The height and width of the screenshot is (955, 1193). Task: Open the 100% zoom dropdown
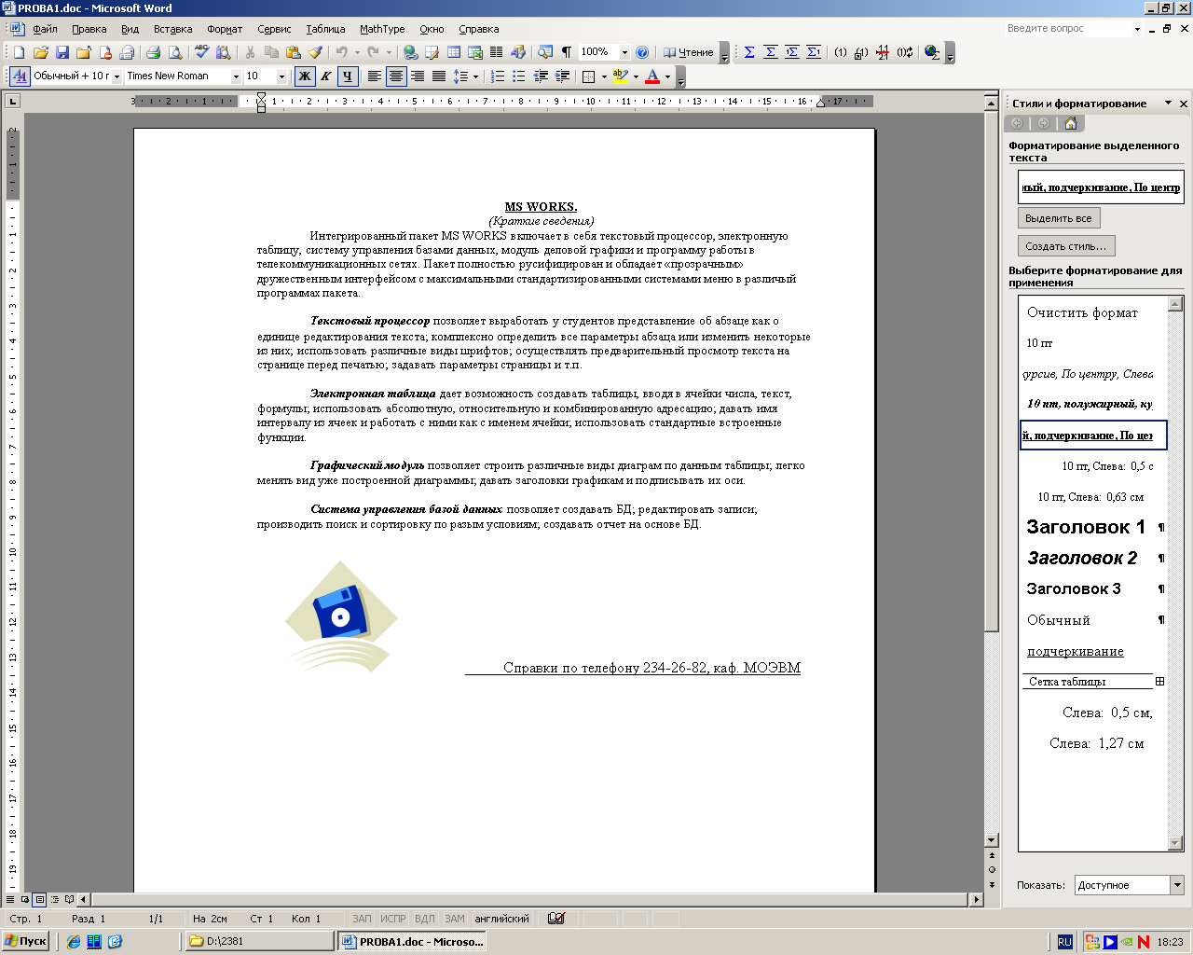624,52
